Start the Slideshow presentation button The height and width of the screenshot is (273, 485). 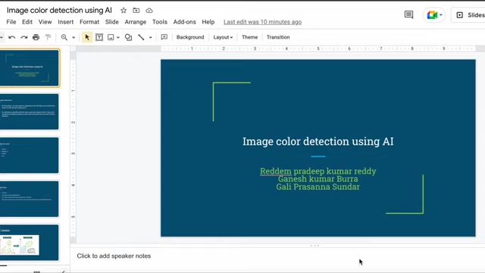tap(468, 15)
